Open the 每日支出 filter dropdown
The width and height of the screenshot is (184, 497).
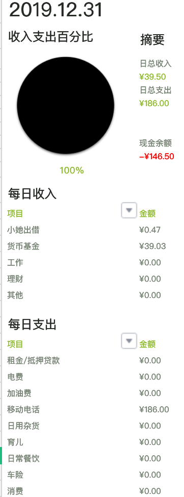click(129, 341)
